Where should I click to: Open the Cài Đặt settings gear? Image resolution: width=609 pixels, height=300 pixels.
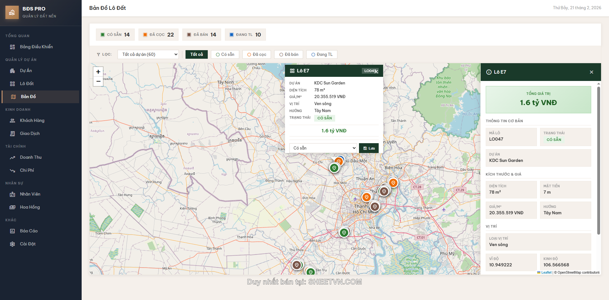click(x=12, y=244)
